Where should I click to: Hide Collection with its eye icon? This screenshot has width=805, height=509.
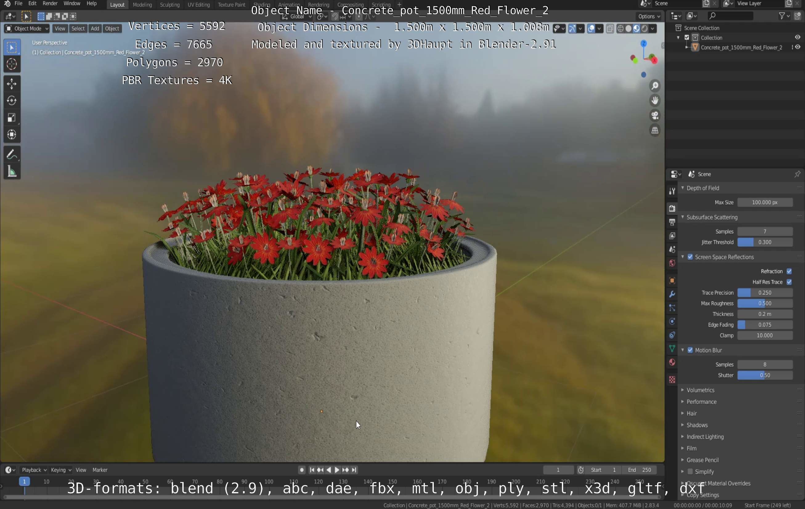798,38
